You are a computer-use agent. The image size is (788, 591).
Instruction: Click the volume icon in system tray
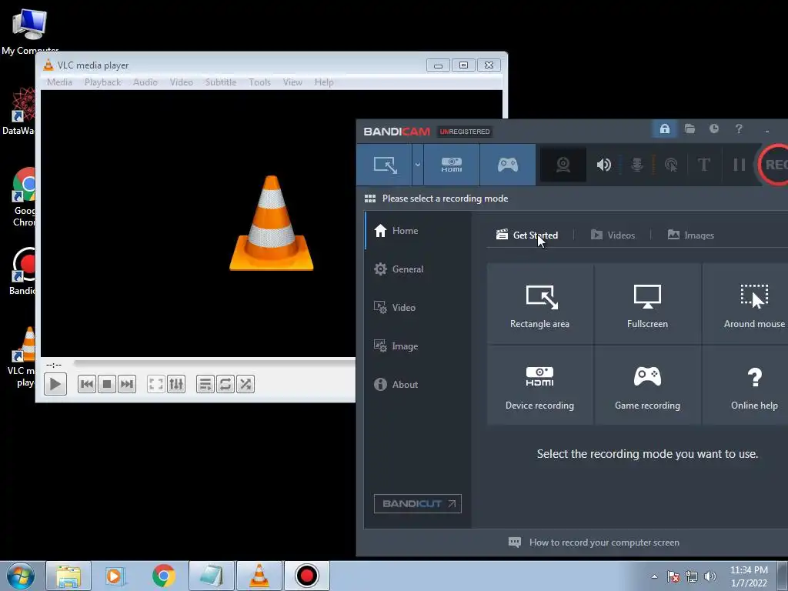coord(710,576)
